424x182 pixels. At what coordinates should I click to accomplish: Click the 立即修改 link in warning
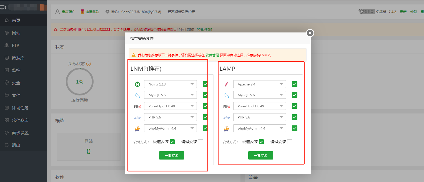pyautogui.click(x=204, y=30)
